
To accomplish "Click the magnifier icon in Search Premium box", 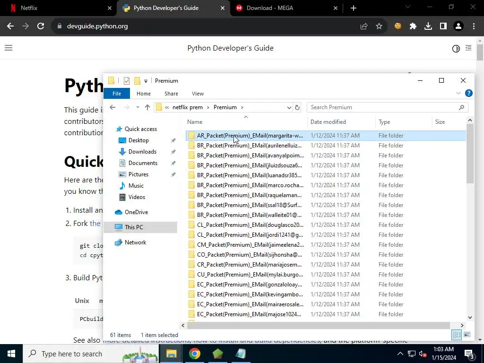I will (x=461, y=107).
